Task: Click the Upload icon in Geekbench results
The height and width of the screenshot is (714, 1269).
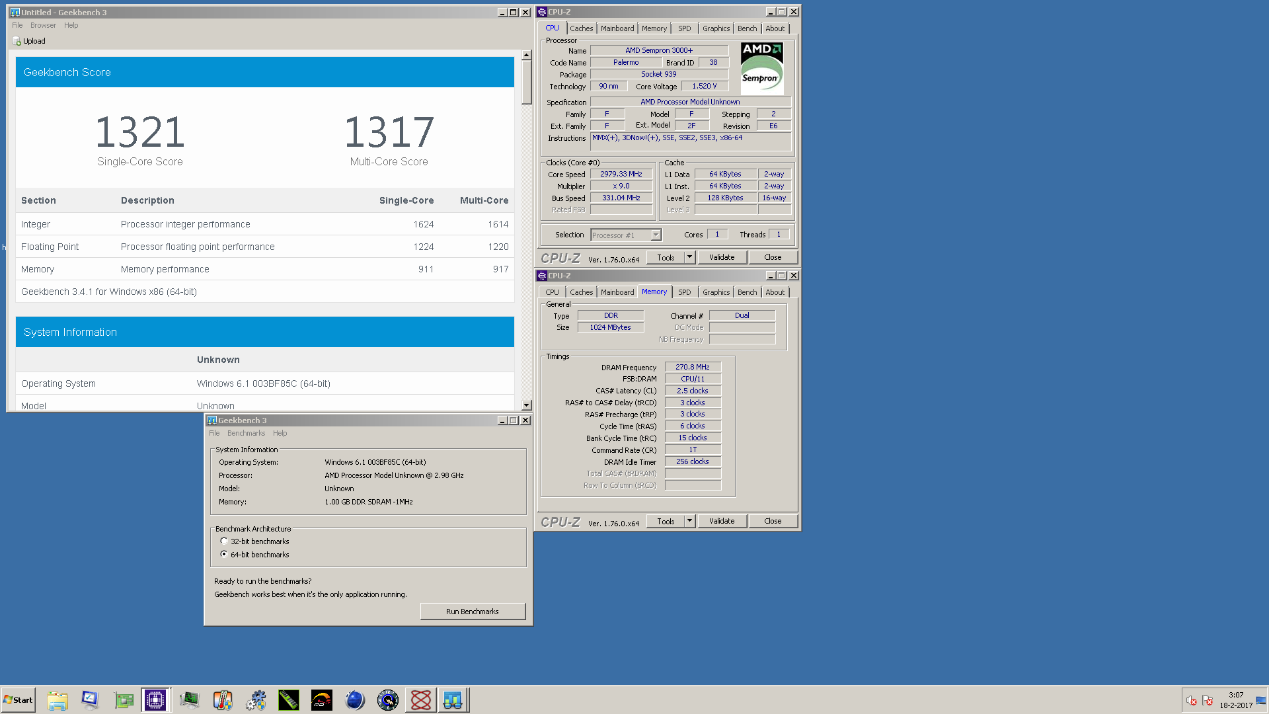Action: pos(17,41)
